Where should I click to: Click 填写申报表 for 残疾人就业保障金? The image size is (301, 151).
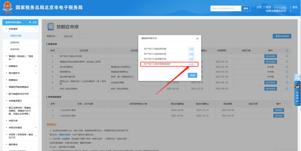tap(270, 89)
